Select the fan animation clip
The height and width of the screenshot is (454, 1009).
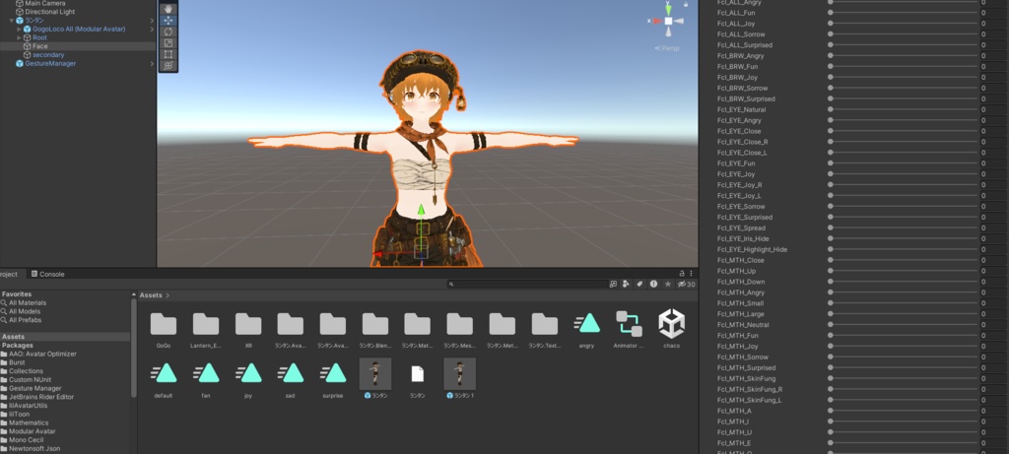pyautogui.click(x=206, y=373)
